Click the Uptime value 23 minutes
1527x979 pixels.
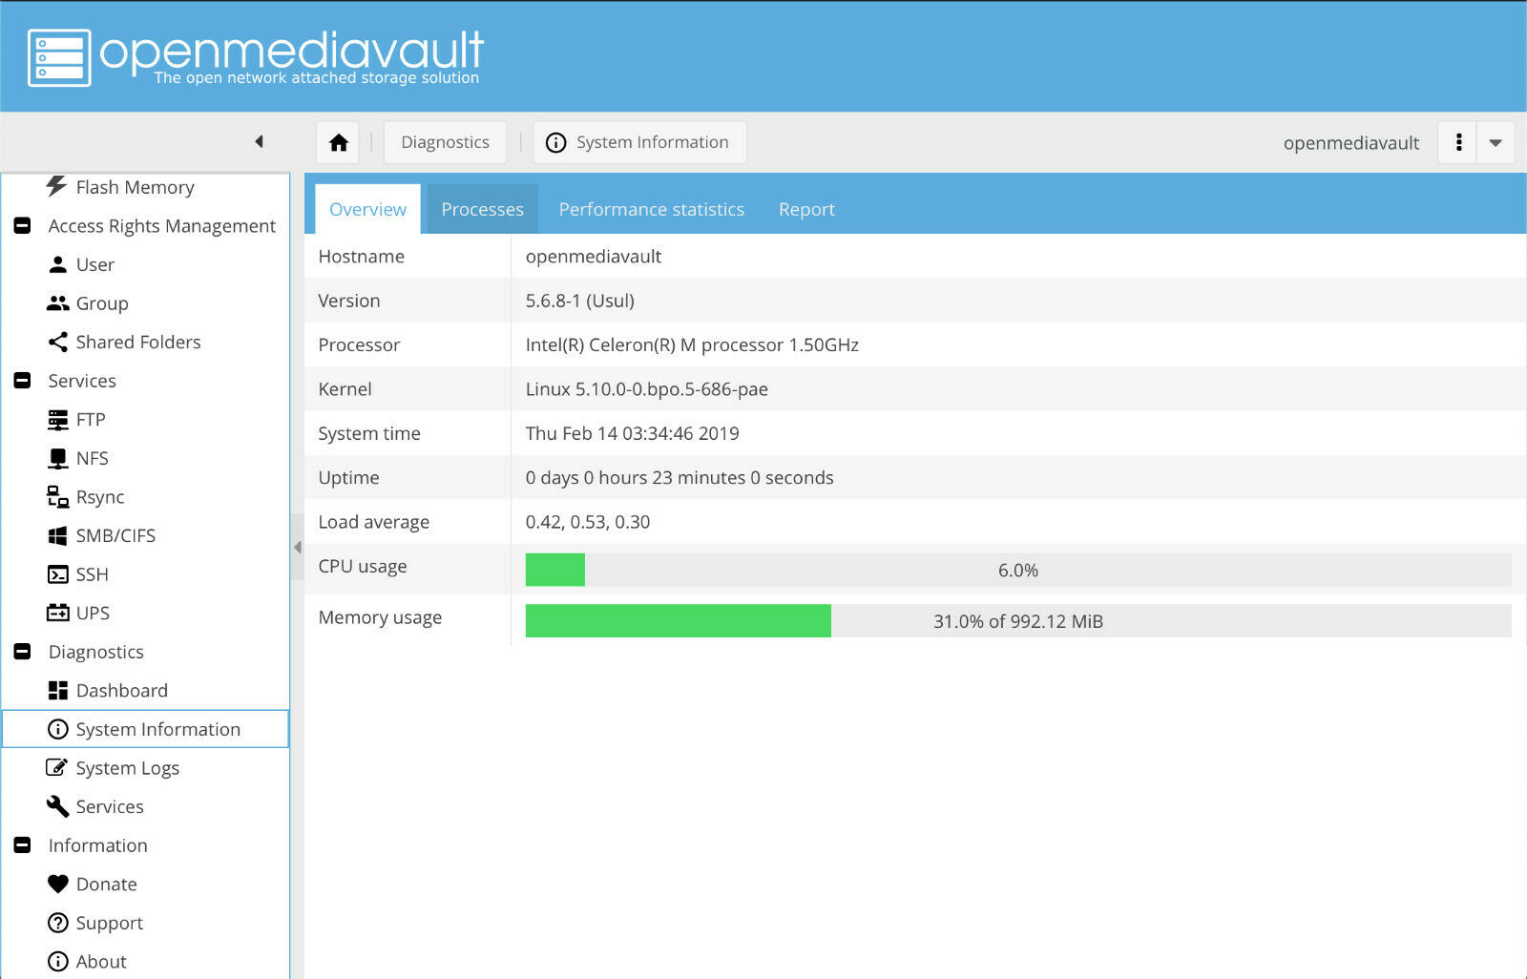(x=680, y=477)
